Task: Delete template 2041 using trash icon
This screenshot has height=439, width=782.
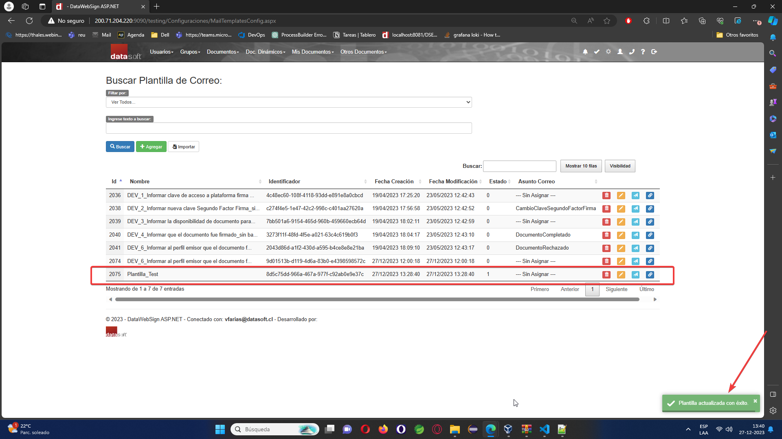Action: coord(606,248)
